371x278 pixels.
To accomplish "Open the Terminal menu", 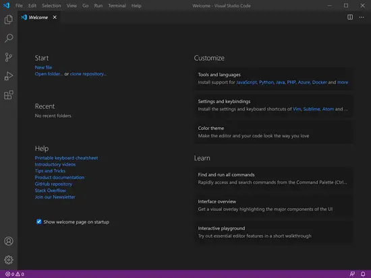I will [x=117, y=5].
